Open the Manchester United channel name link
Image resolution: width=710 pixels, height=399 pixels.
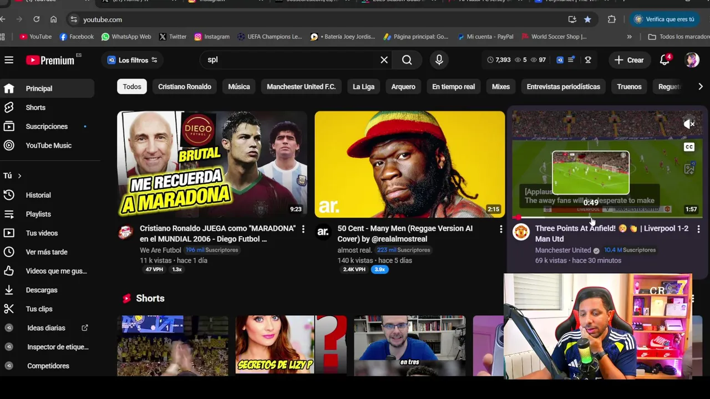(x=563, y=250)
